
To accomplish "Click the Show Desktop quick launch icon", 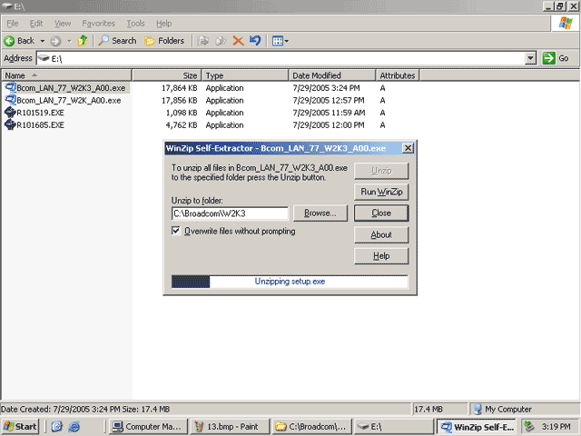I will (56, 427).
